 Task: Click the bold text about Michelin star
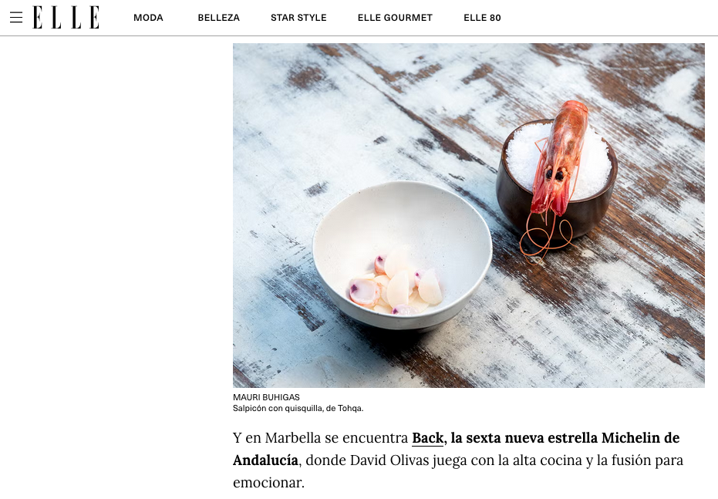(565, 438)
